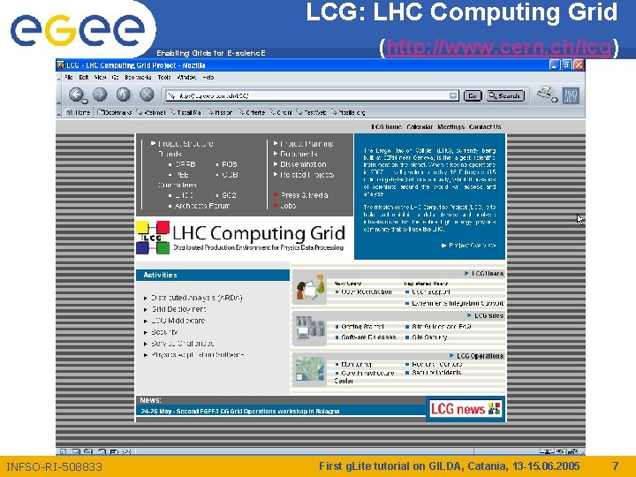Click the Home bookmark icon
The image size is (636, 477).
coord(79,112)
